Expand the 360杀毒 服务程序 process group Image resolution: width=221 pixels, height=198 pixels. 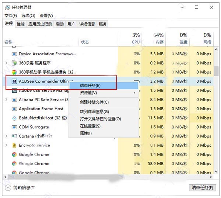point(6,63)
